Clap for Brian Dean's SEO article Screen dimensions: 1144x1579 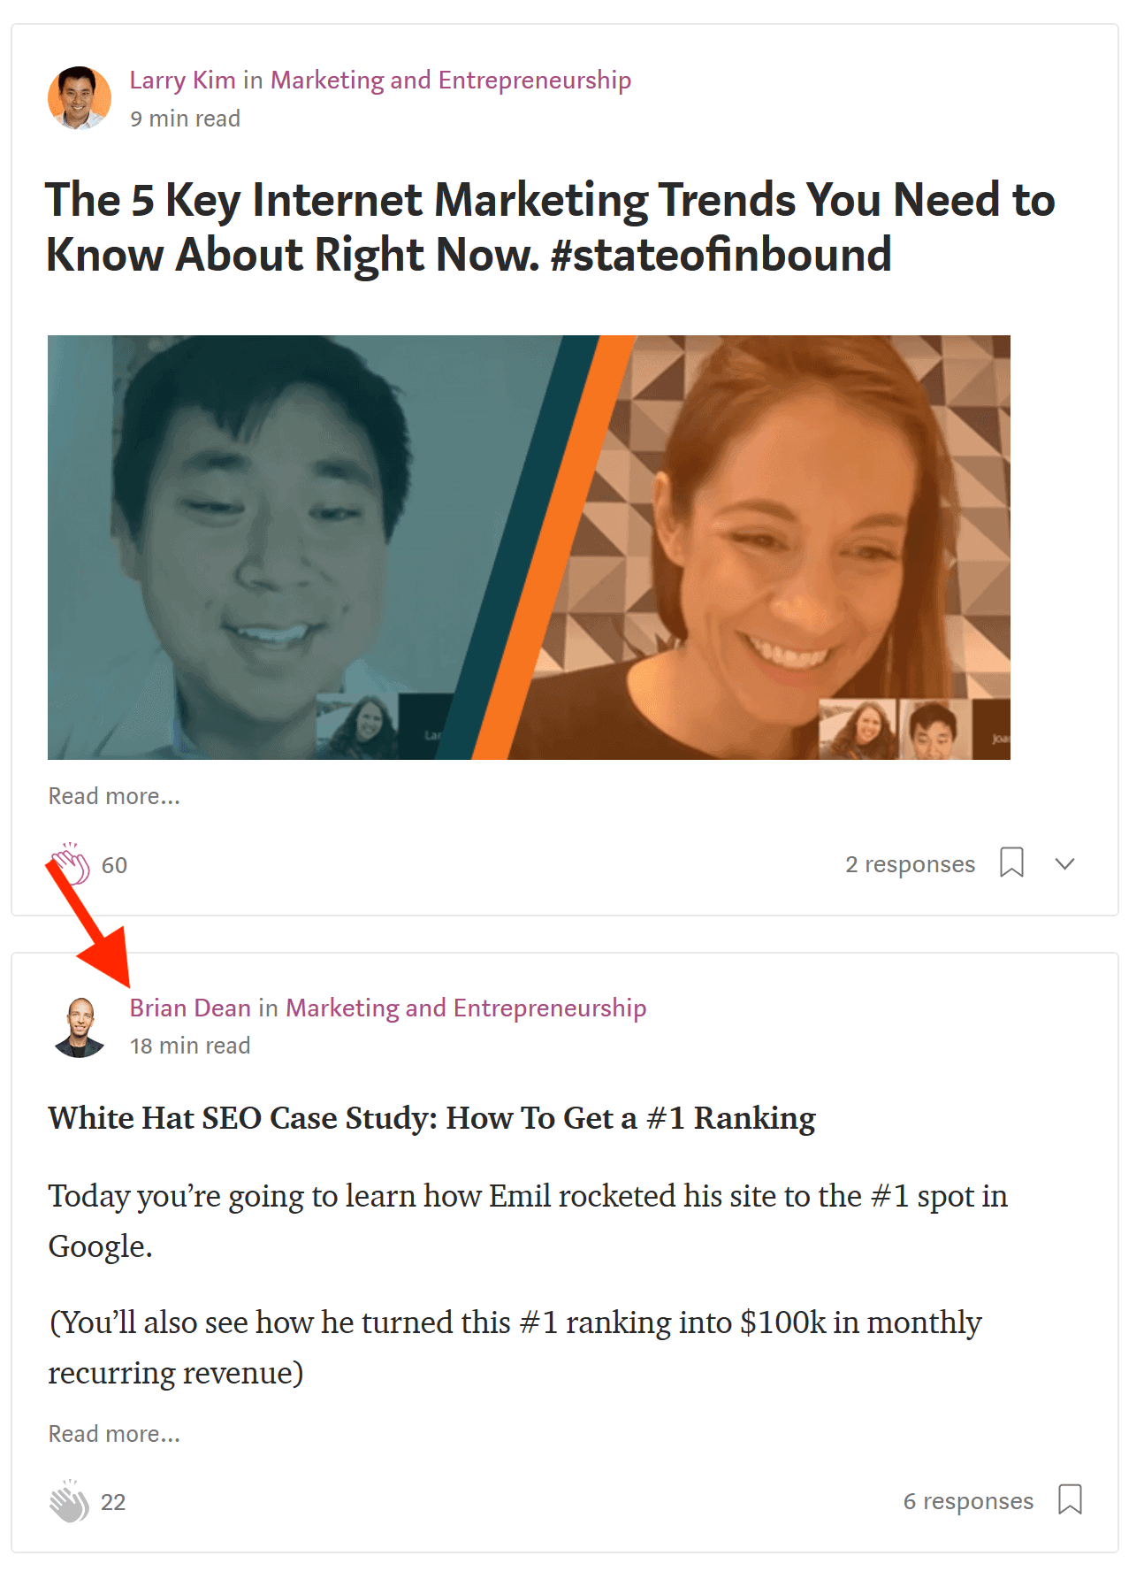click(x=69, y=1501)
